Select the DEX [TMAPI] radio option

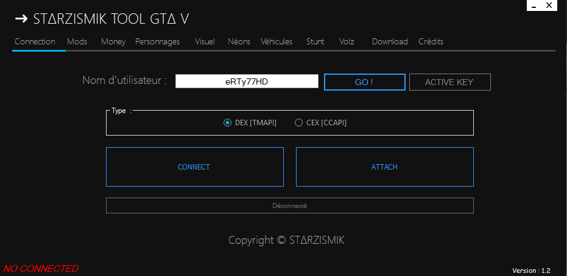tap(250, 123)
